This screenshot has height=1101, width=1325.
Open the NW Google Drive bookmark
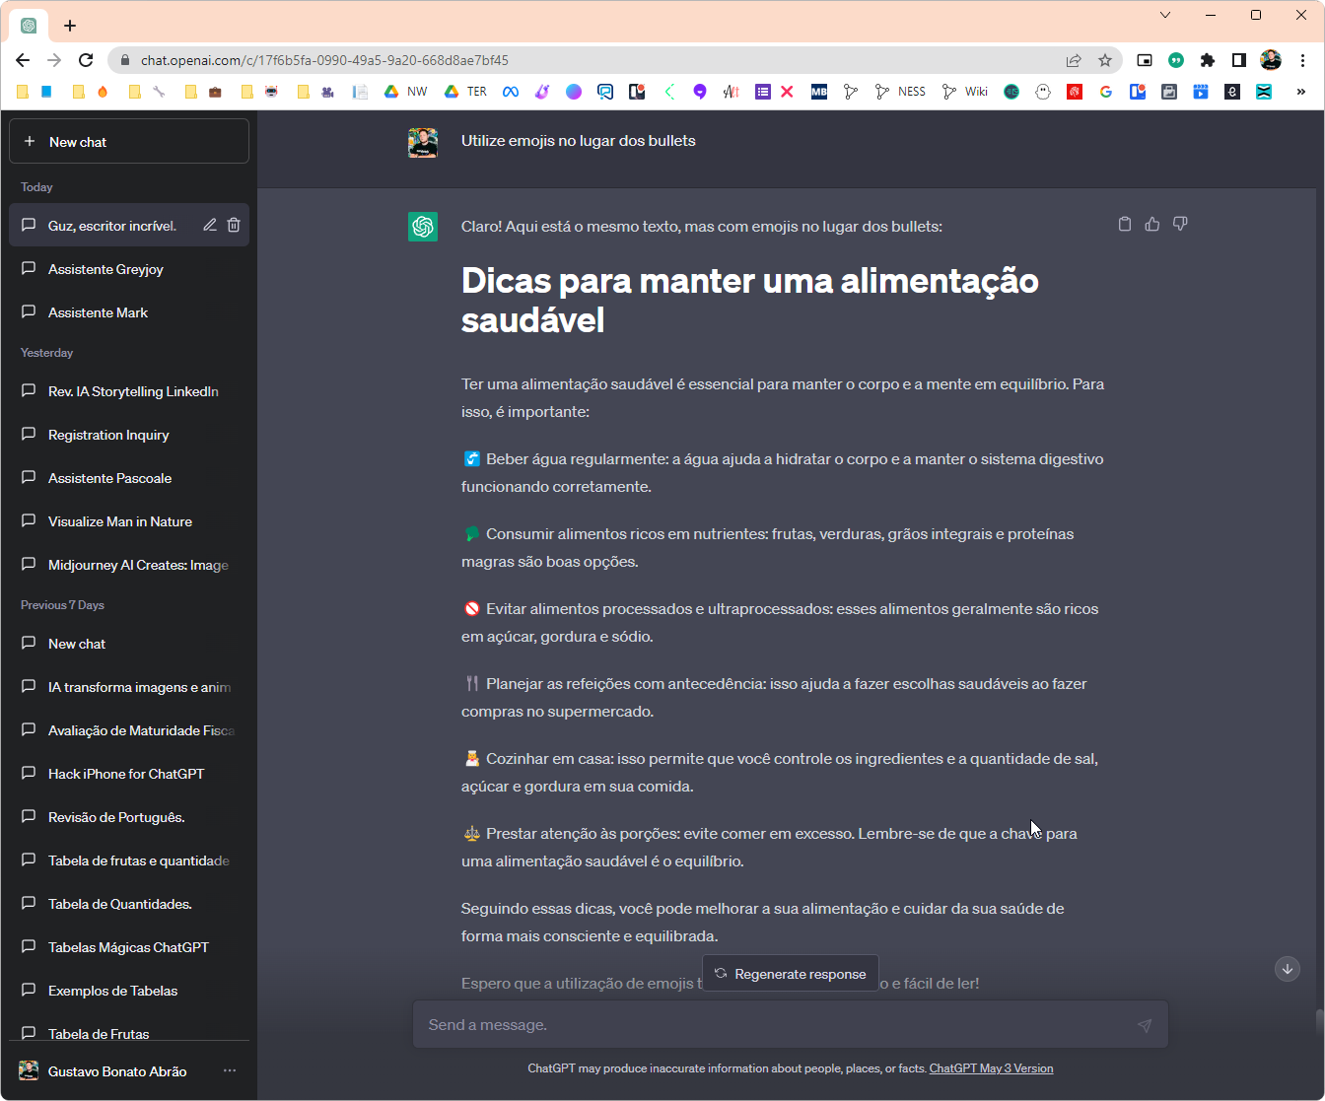pyautogui.click(x=405, y=92)
